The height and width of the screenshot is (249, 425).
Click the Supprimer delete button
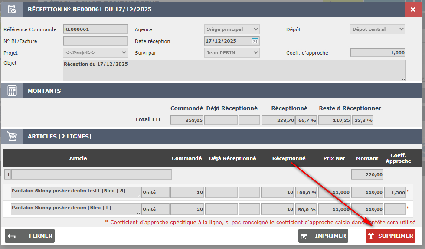tap(390, 236)
